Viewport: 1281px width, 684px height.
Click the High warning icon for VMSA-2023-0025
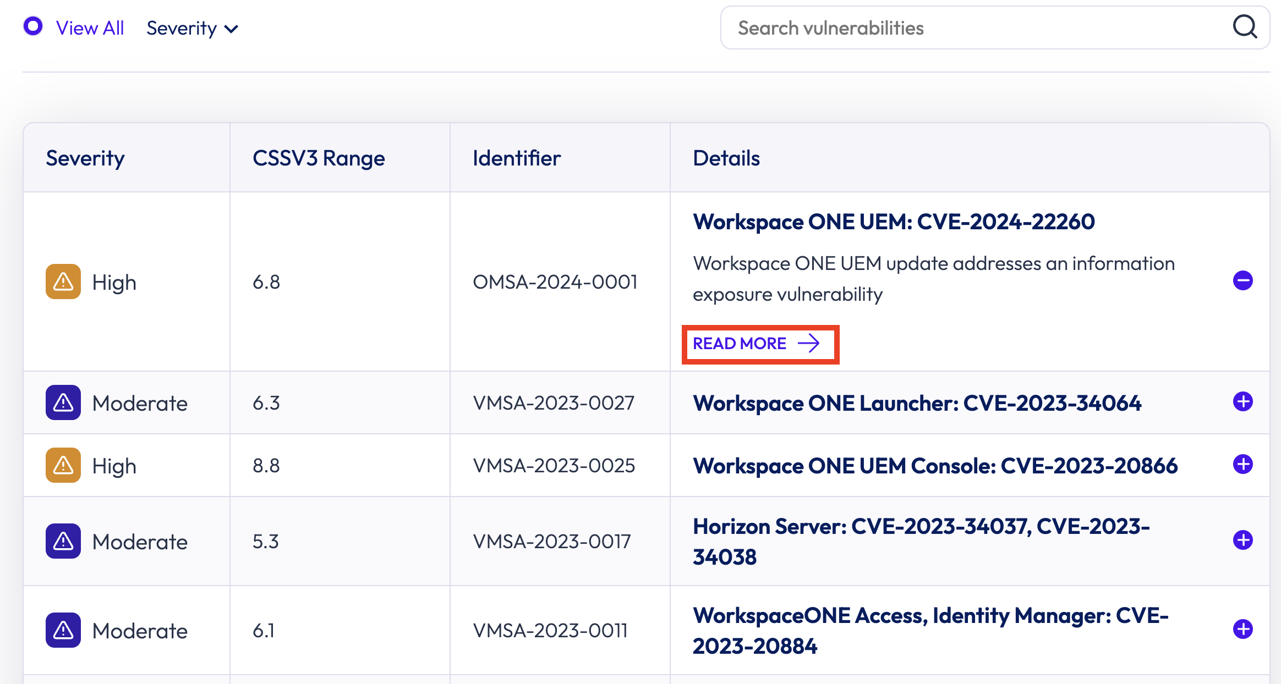[x=63, y=465]
